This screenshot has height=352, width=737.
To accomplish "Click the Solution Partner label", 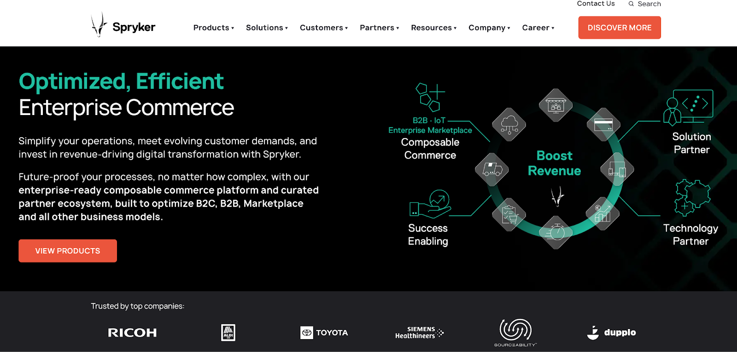I will (691, 143).
